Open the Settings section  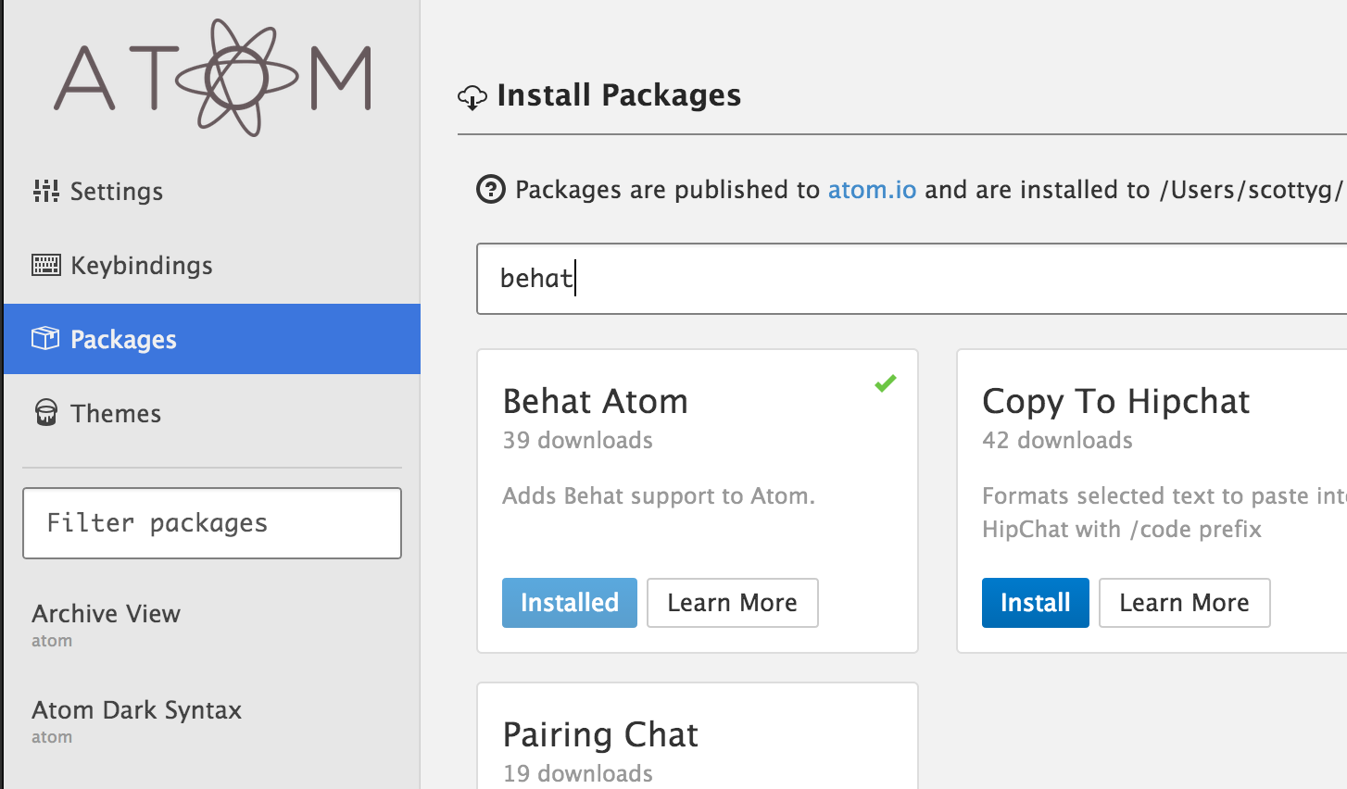click(212, 191)
